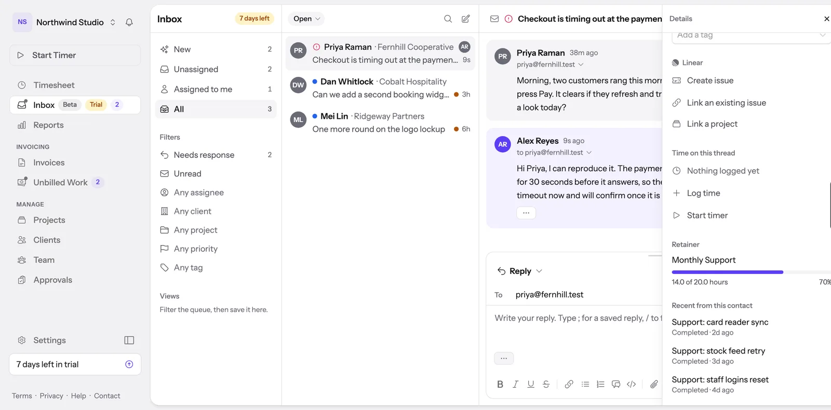Click the Monthly Support retainer progress bar
The width and height of the screenshot is (831, 410).
click(x=752, y=272)
